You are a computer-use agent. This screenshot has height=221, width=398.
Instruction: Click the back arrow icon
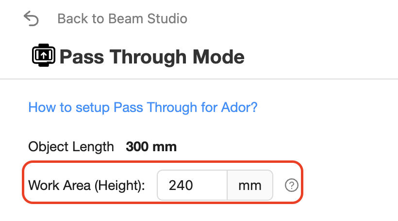(x=31, y=18)
